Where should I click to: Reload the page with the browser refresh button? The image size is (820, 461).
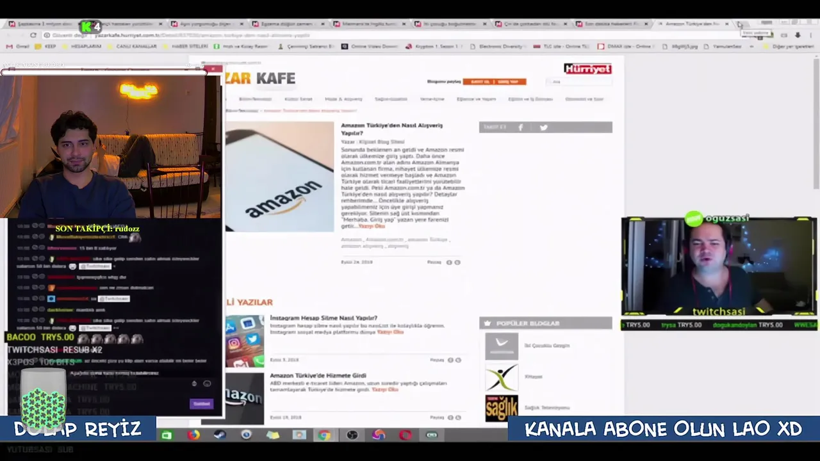(33, 35)
